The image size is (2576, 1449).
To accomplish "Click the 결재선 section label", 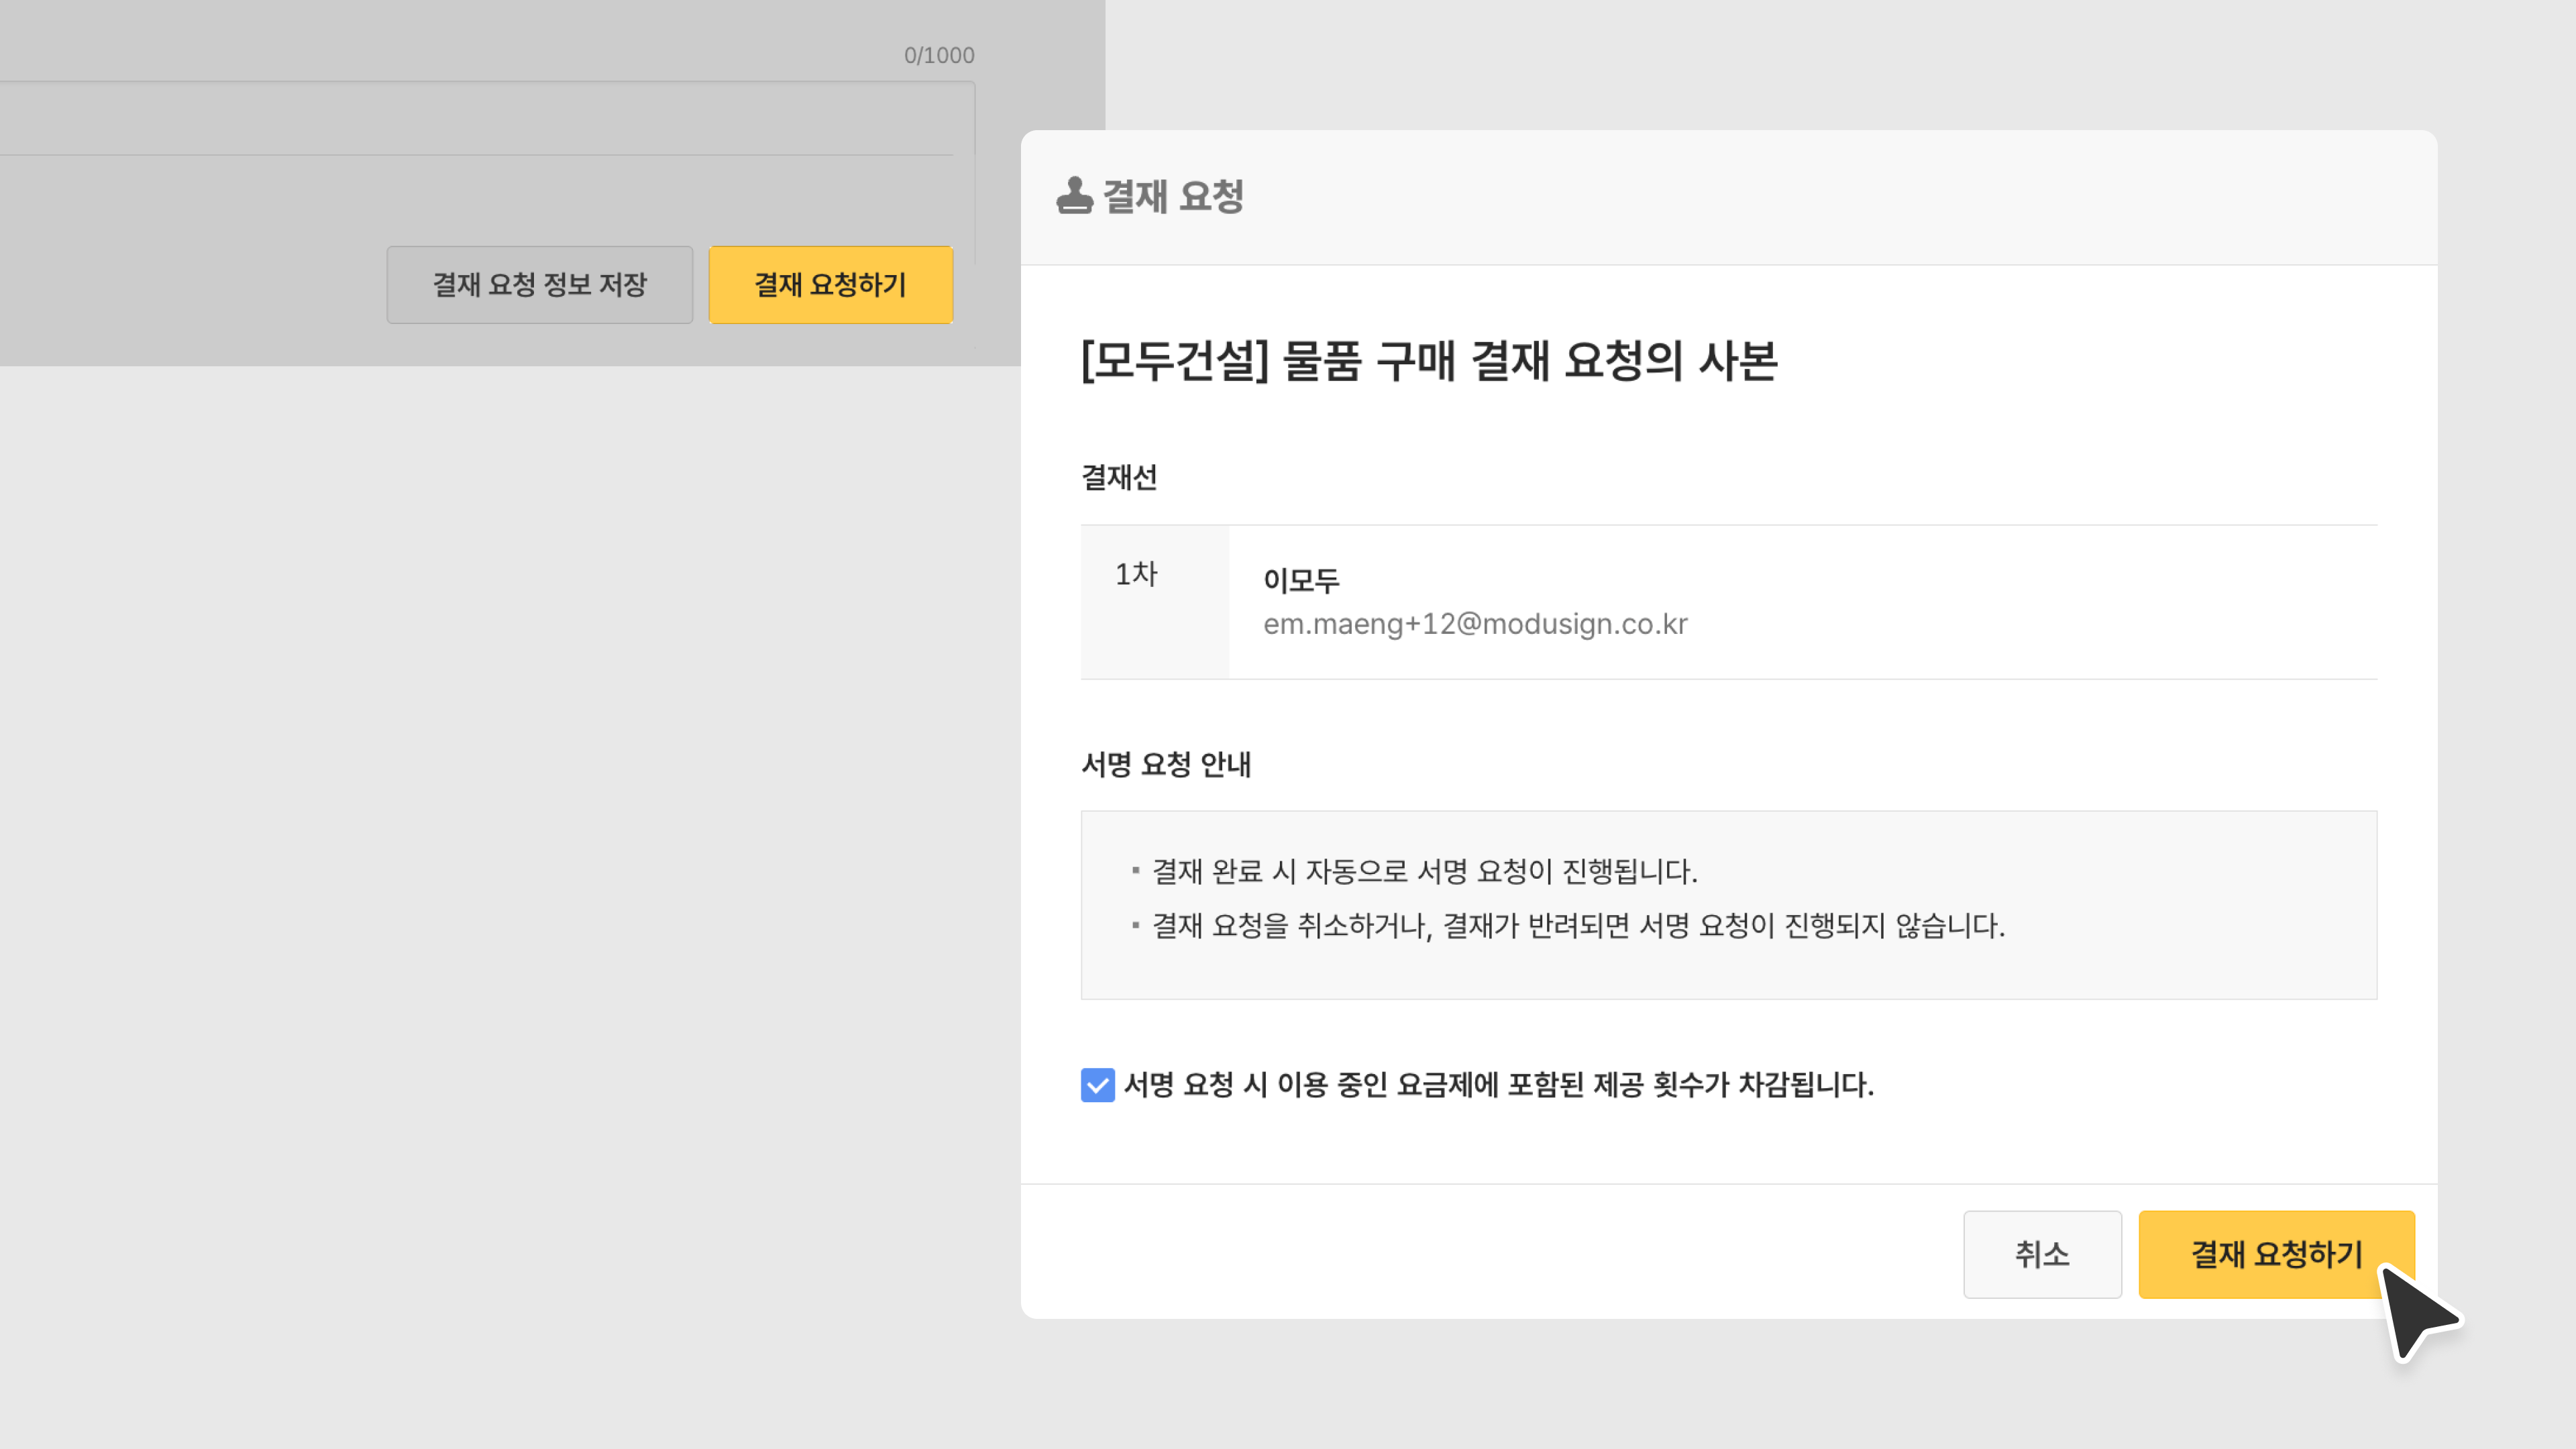I will (1118, 477).
